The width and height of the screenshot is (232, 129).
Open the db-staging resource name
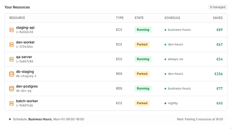pos(25,72)
